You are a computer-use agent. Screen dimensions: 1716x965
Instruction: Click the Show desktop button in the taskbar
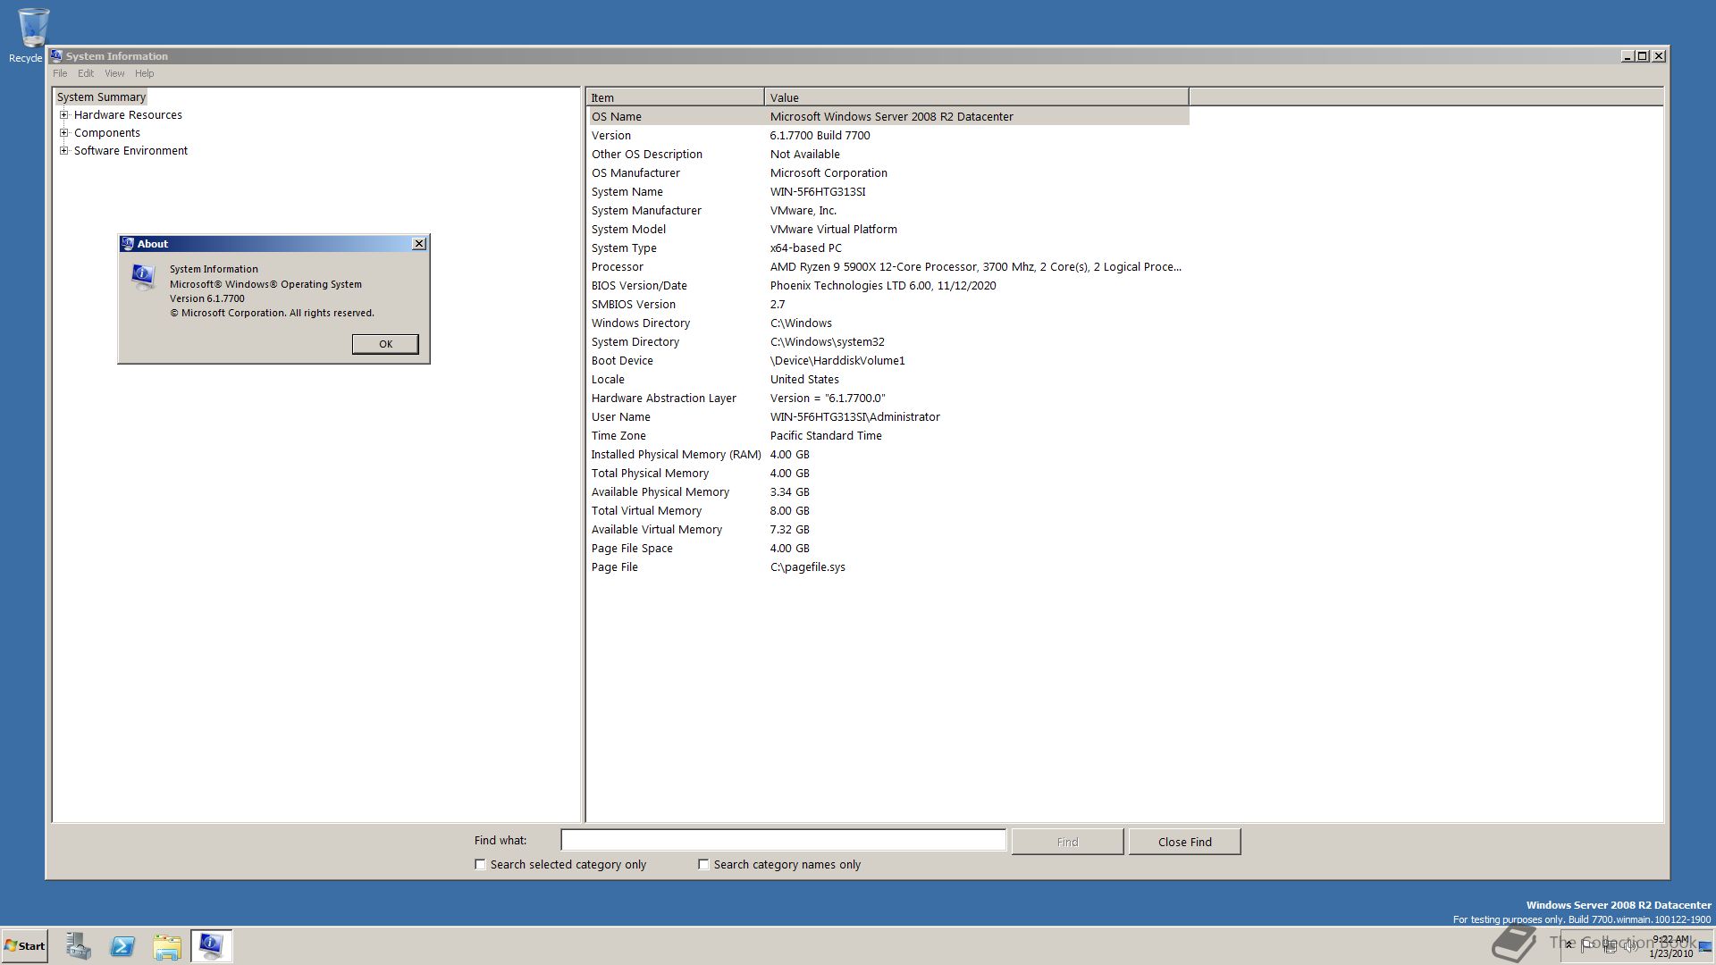[x=1705, y=945]
